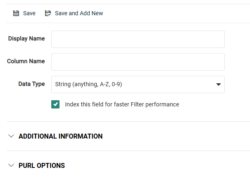Click the chevron icon beside ADDITIONAL INFORMATION
The image size is (250, 179).
[x=11, y=136]
